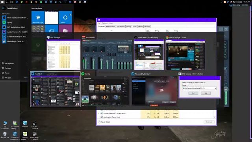This screenshot has height=142, width=252.
Task: Expand the File Explorer submenu arrow
Action: 27,64
